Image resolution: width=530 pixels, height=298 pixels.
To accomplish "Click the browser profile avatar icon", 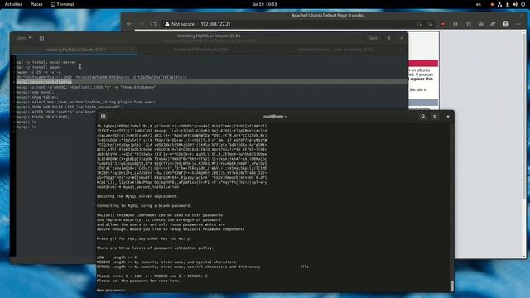I will click(x=506, y=24).
